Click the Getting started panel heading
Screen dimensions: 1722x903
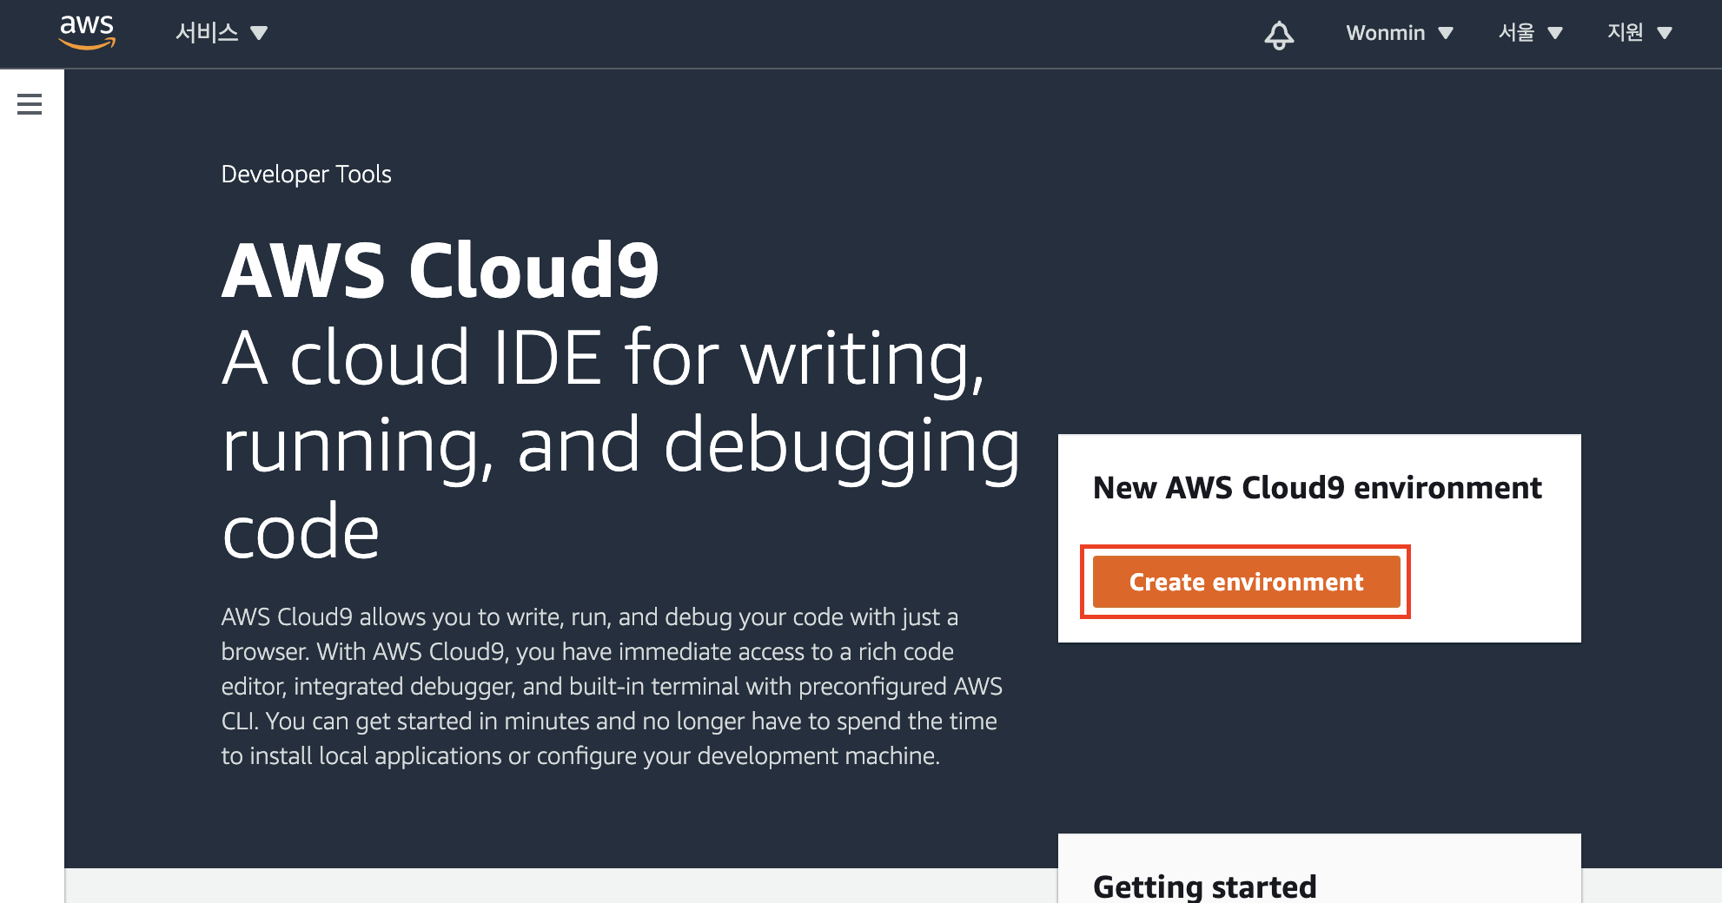1204,887
